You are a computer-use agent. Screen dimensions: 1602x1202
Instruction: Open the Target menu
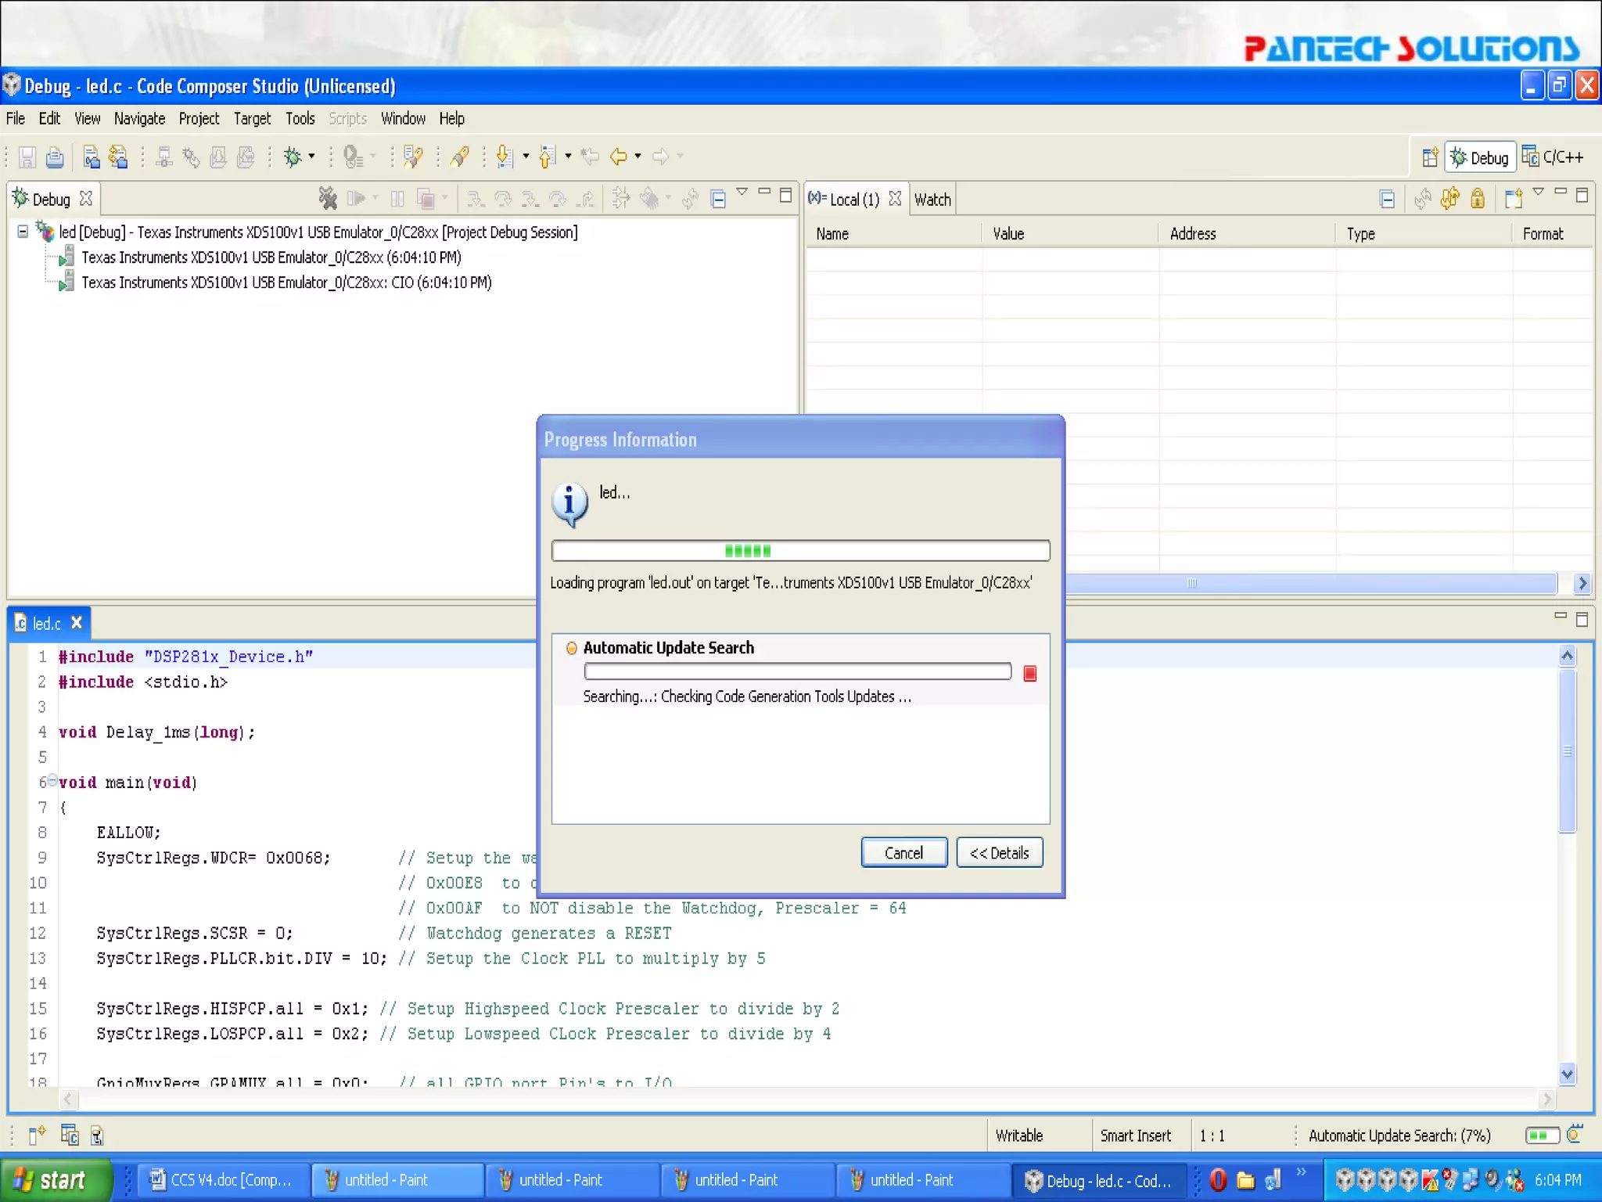(252, 119)
